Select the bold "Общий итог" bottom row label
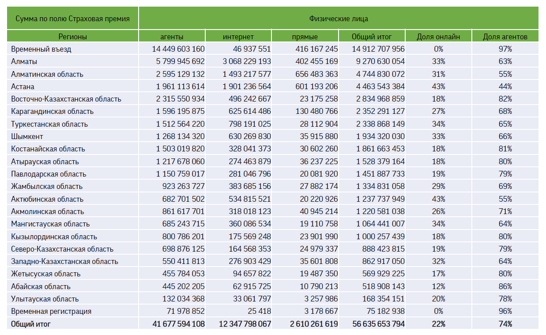This screenshot has height=335, width=546. pos(31,324)
